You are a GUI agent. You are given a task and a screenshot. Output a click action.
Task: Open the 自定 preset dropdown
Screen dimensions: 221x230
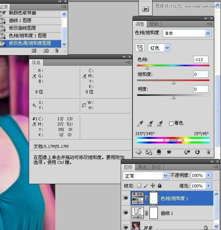click(187, 33)
